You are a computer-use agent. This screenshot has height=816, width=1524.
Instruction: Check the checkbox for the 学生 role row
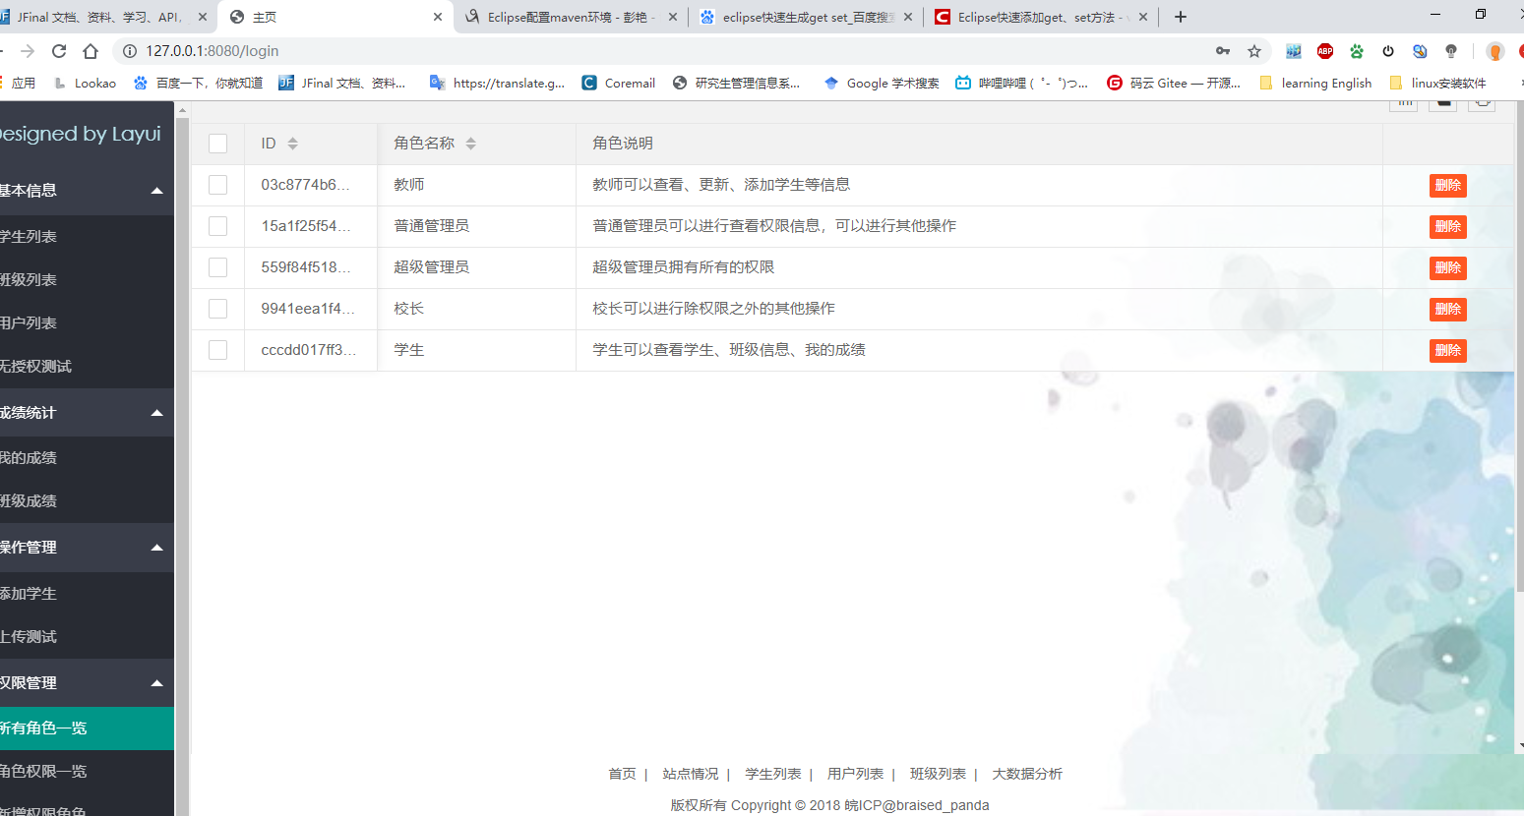(217, 350)
